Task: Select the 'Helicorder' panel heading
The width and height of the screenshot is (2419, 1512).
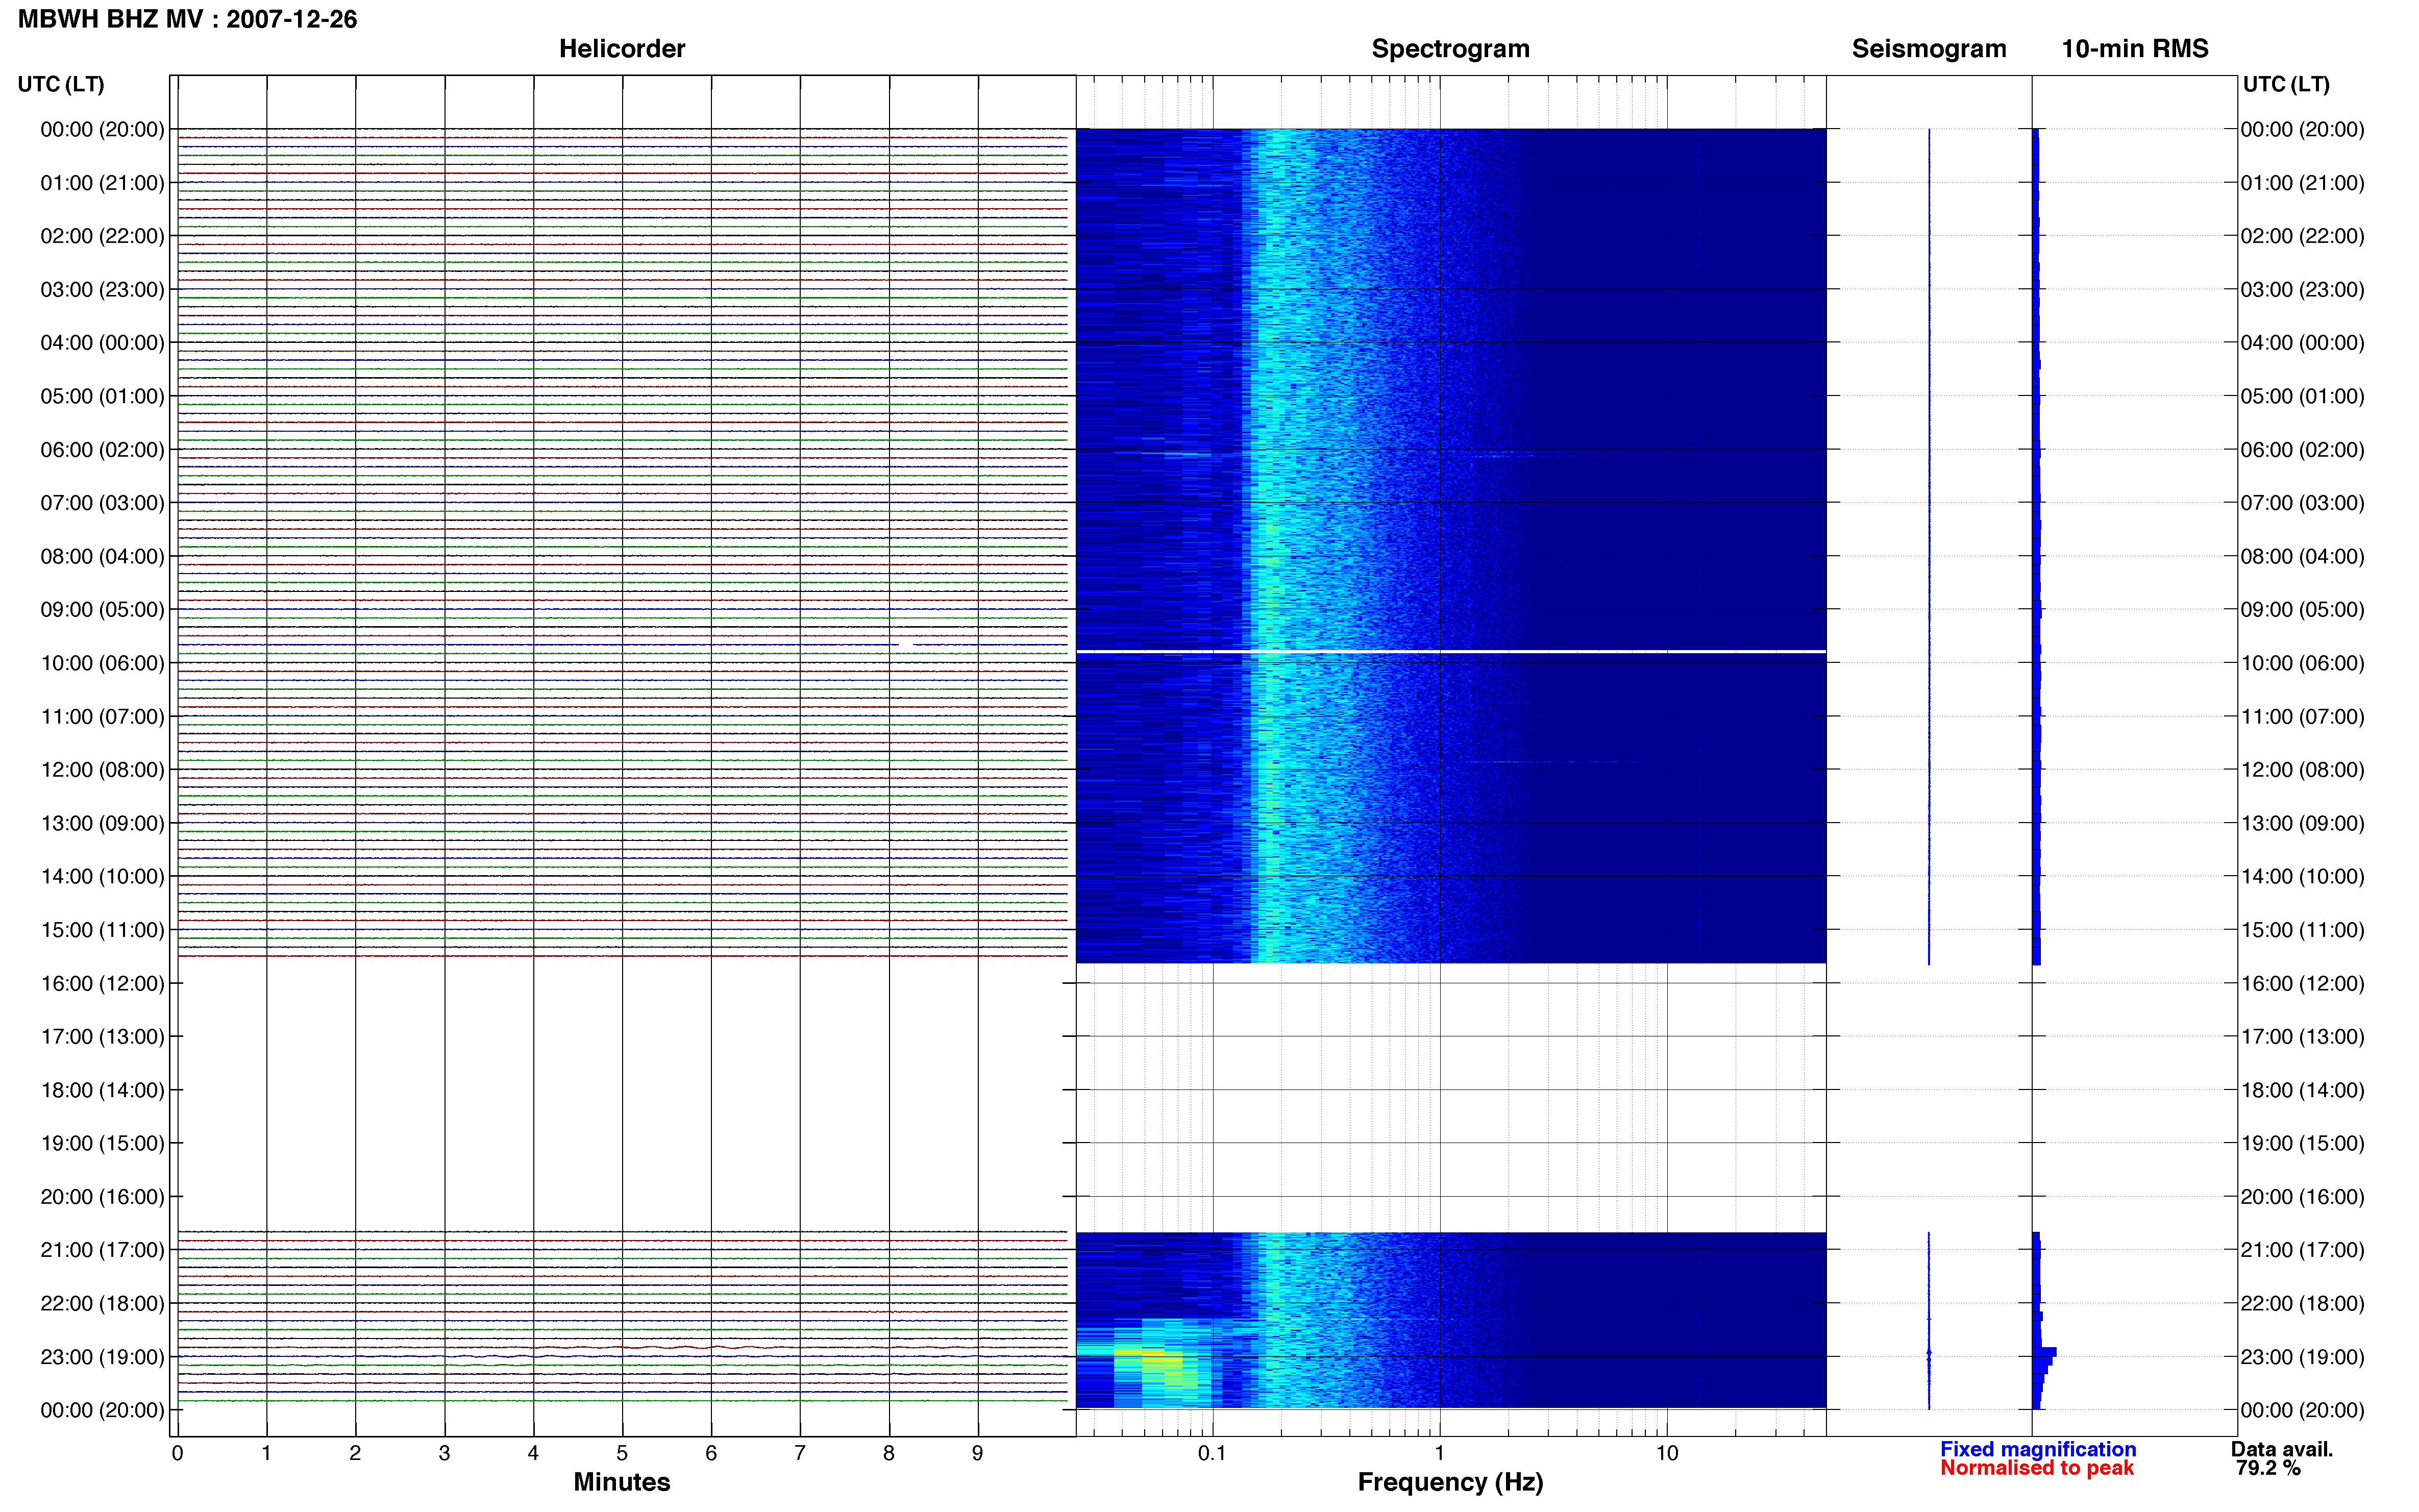Action: 621,49
